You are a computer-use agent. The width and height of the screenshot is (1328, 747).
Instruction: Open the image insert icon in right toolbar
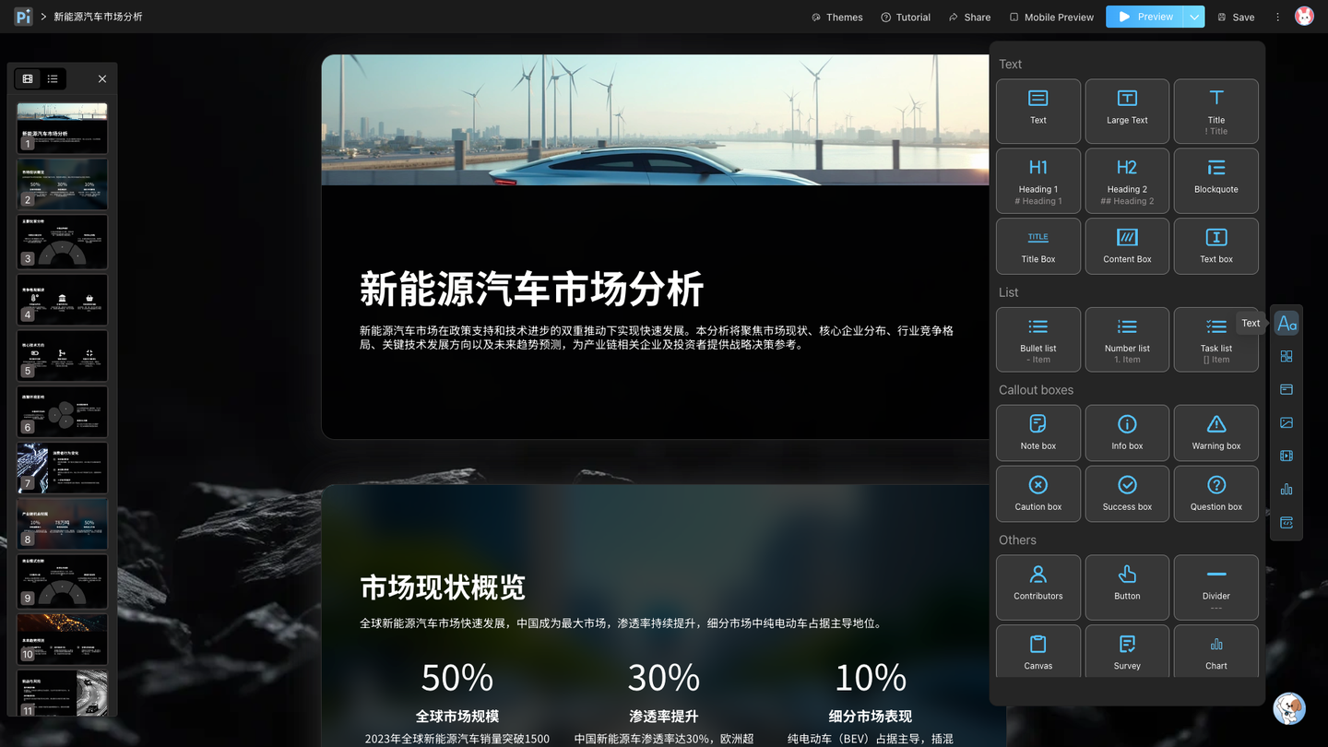(x=1286, y=422)
